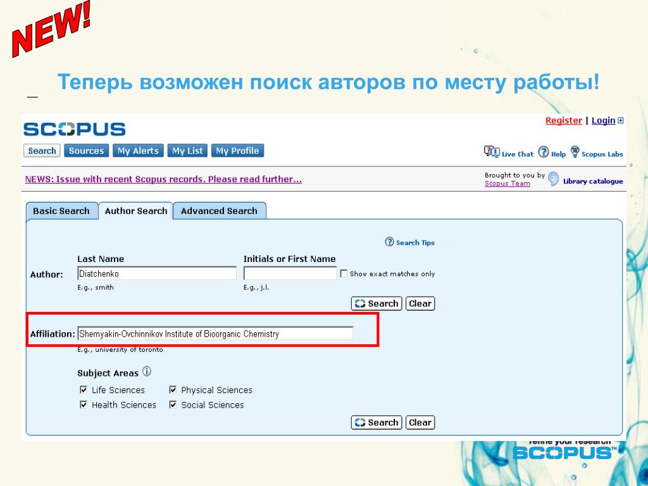Click the Library catalogue icon
Screen dimensions: 648x486
(x=553, y=179)
